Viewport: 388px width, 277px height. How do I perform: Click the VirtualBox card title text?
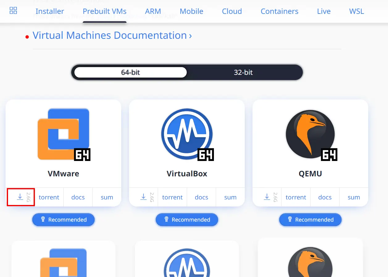pyautogui.click(x=187, y=174)
